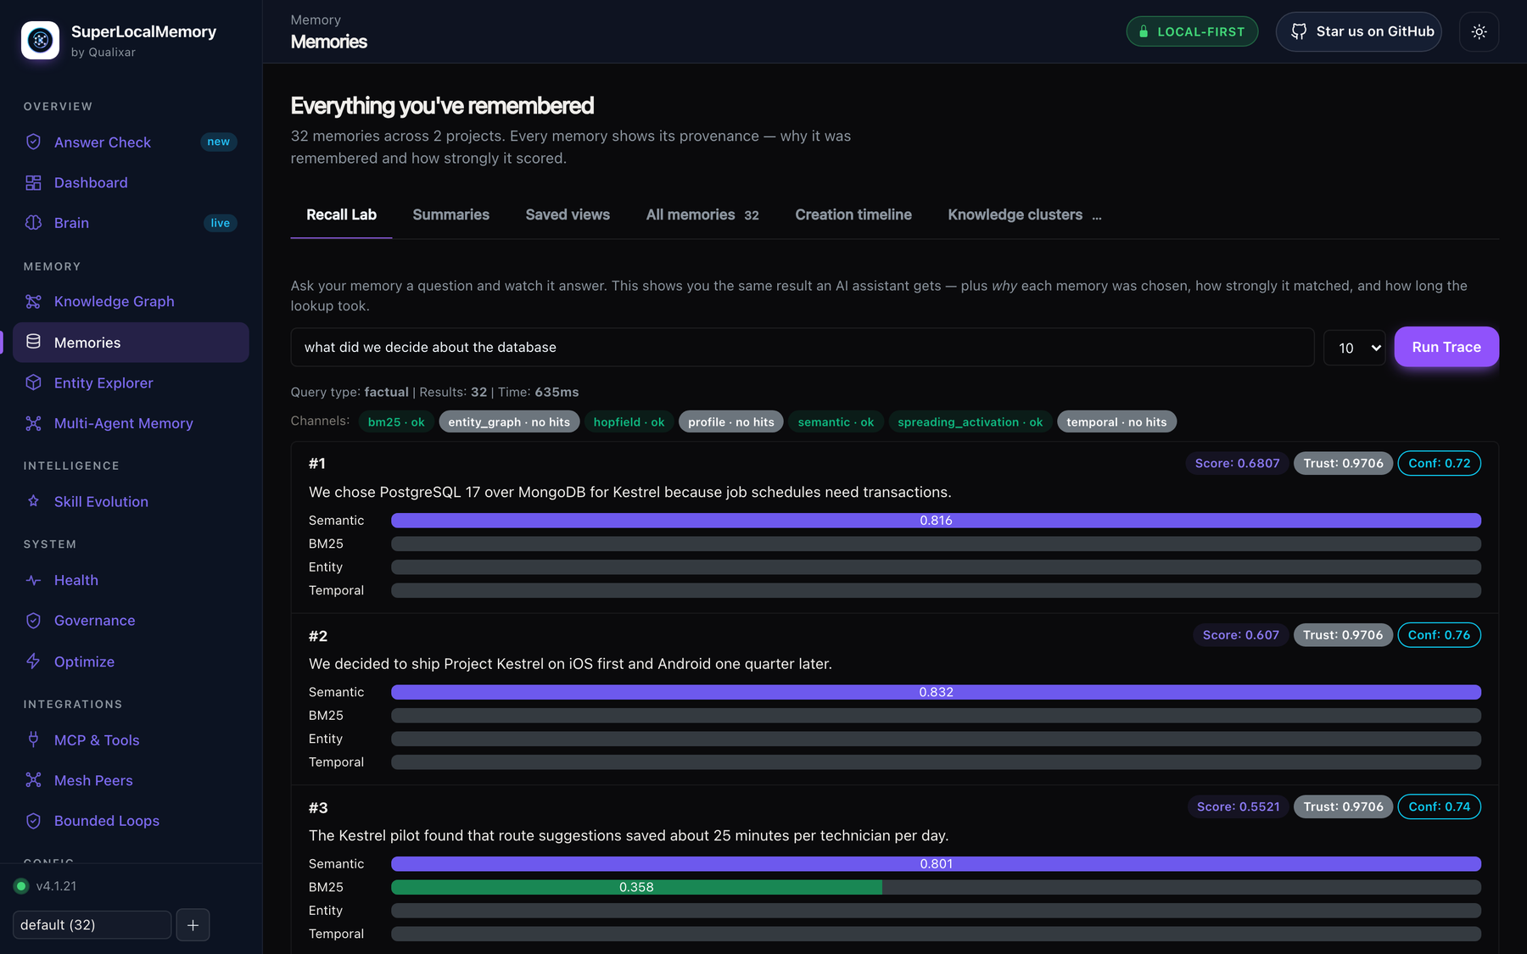Screen dimensions: 1527x954
Task: Open the default (32) profile selector
Action: pyautogui.click(x=92, y=924)
